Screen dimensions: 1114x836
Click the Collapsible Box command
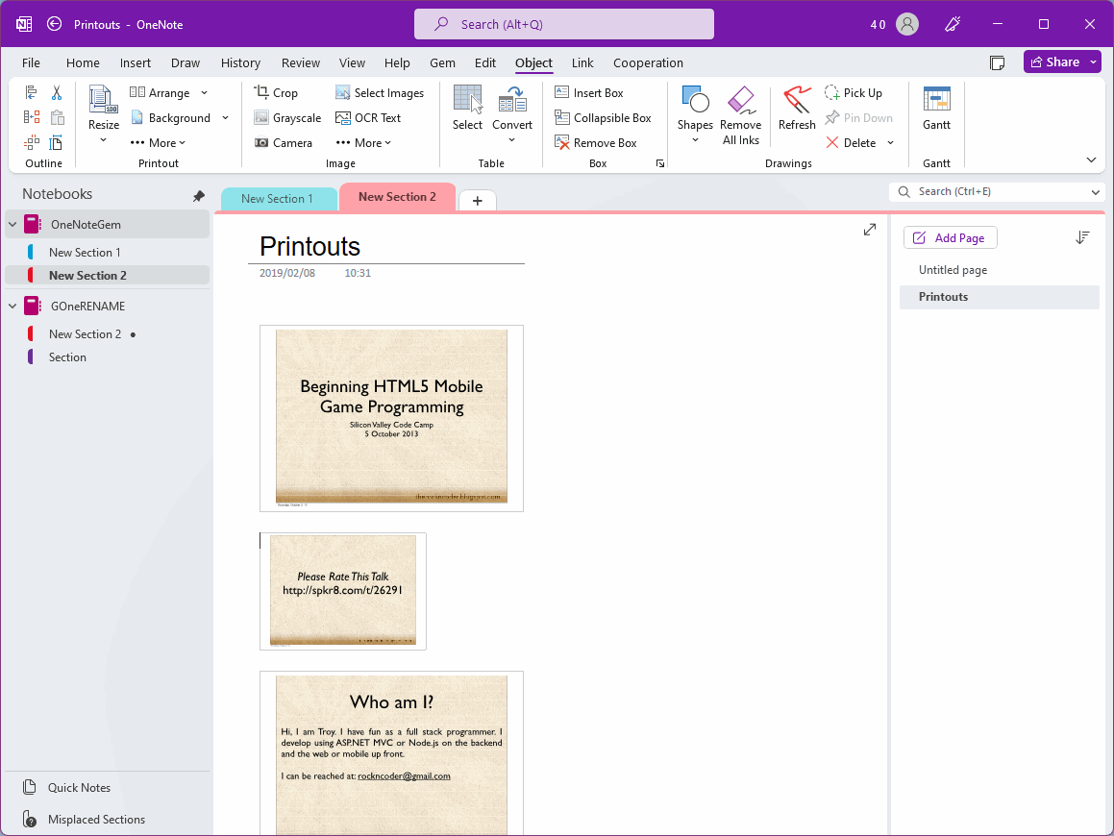[604, 118]
